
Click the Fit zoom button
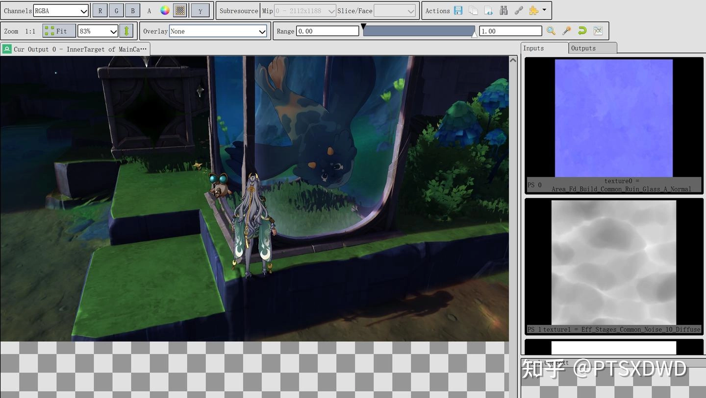[x=59, y=31]
